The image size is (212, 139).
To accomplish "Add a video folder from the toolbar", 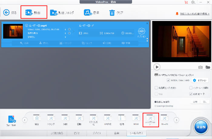I will [x=61, y=13].
